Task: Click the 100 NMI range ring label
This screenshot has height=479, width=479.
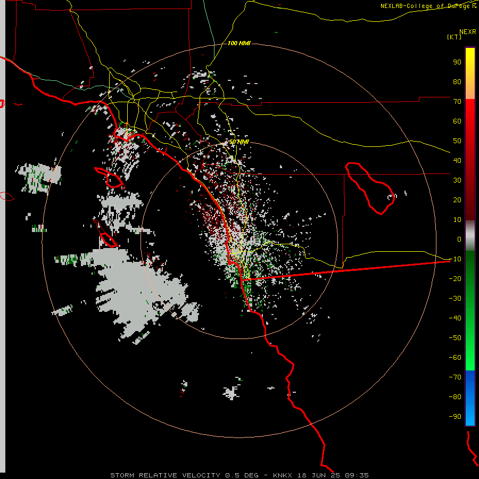Action: click(239, 44)
